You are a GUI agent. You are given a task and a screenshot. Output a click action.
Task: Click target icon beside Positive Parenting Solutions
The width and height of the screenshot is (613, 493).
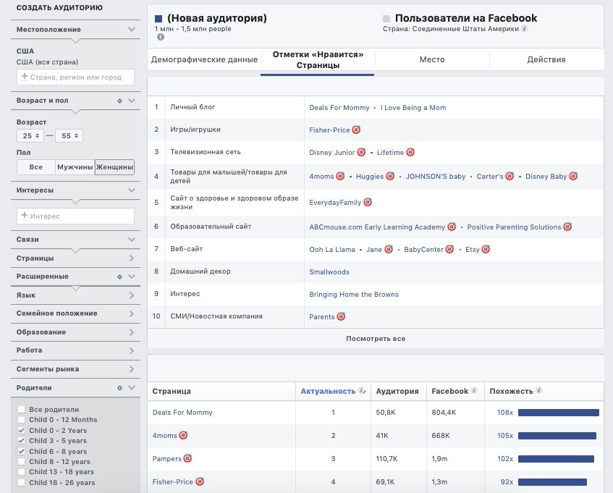coord(567,227)
